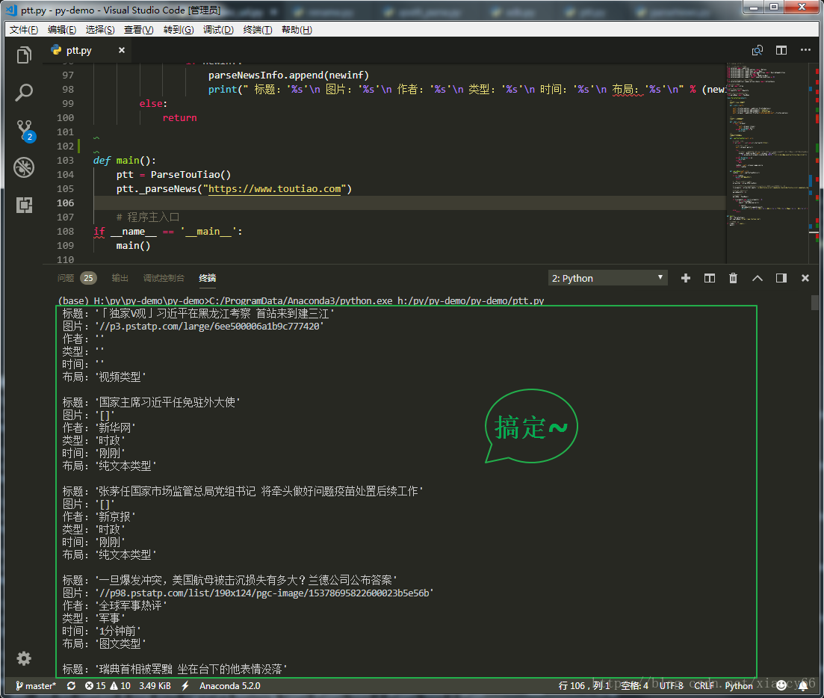The image size is (824, 698).
Task: Click line number 103 in the gutter
Action: (x=65, y=161)
